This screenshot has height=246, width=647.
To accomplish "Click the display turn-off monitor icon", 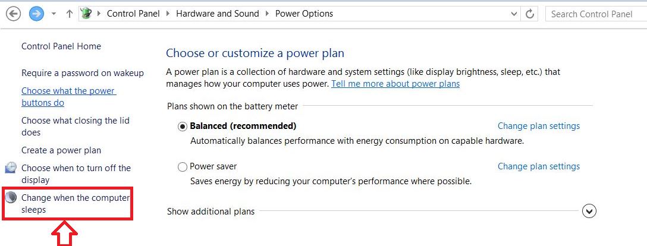I will coord(11,168).
